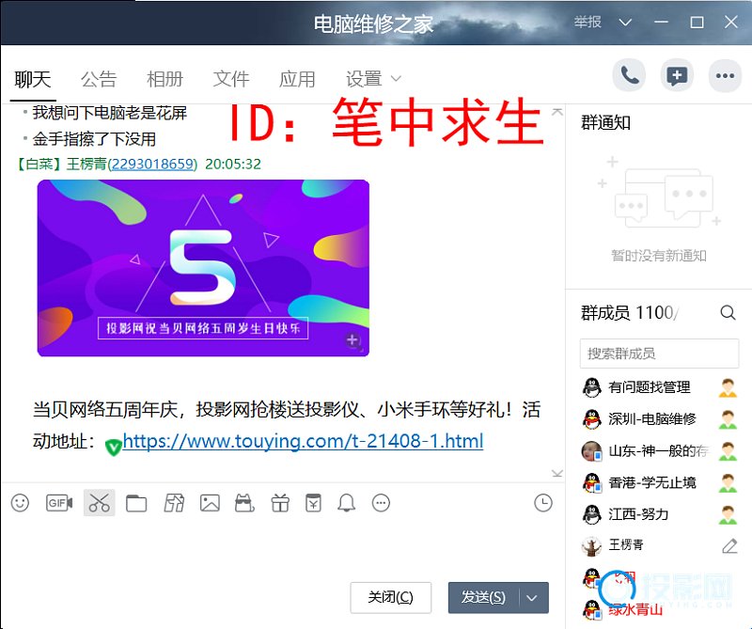Show more tools via ellipsis circle icon

pos(382,503)
